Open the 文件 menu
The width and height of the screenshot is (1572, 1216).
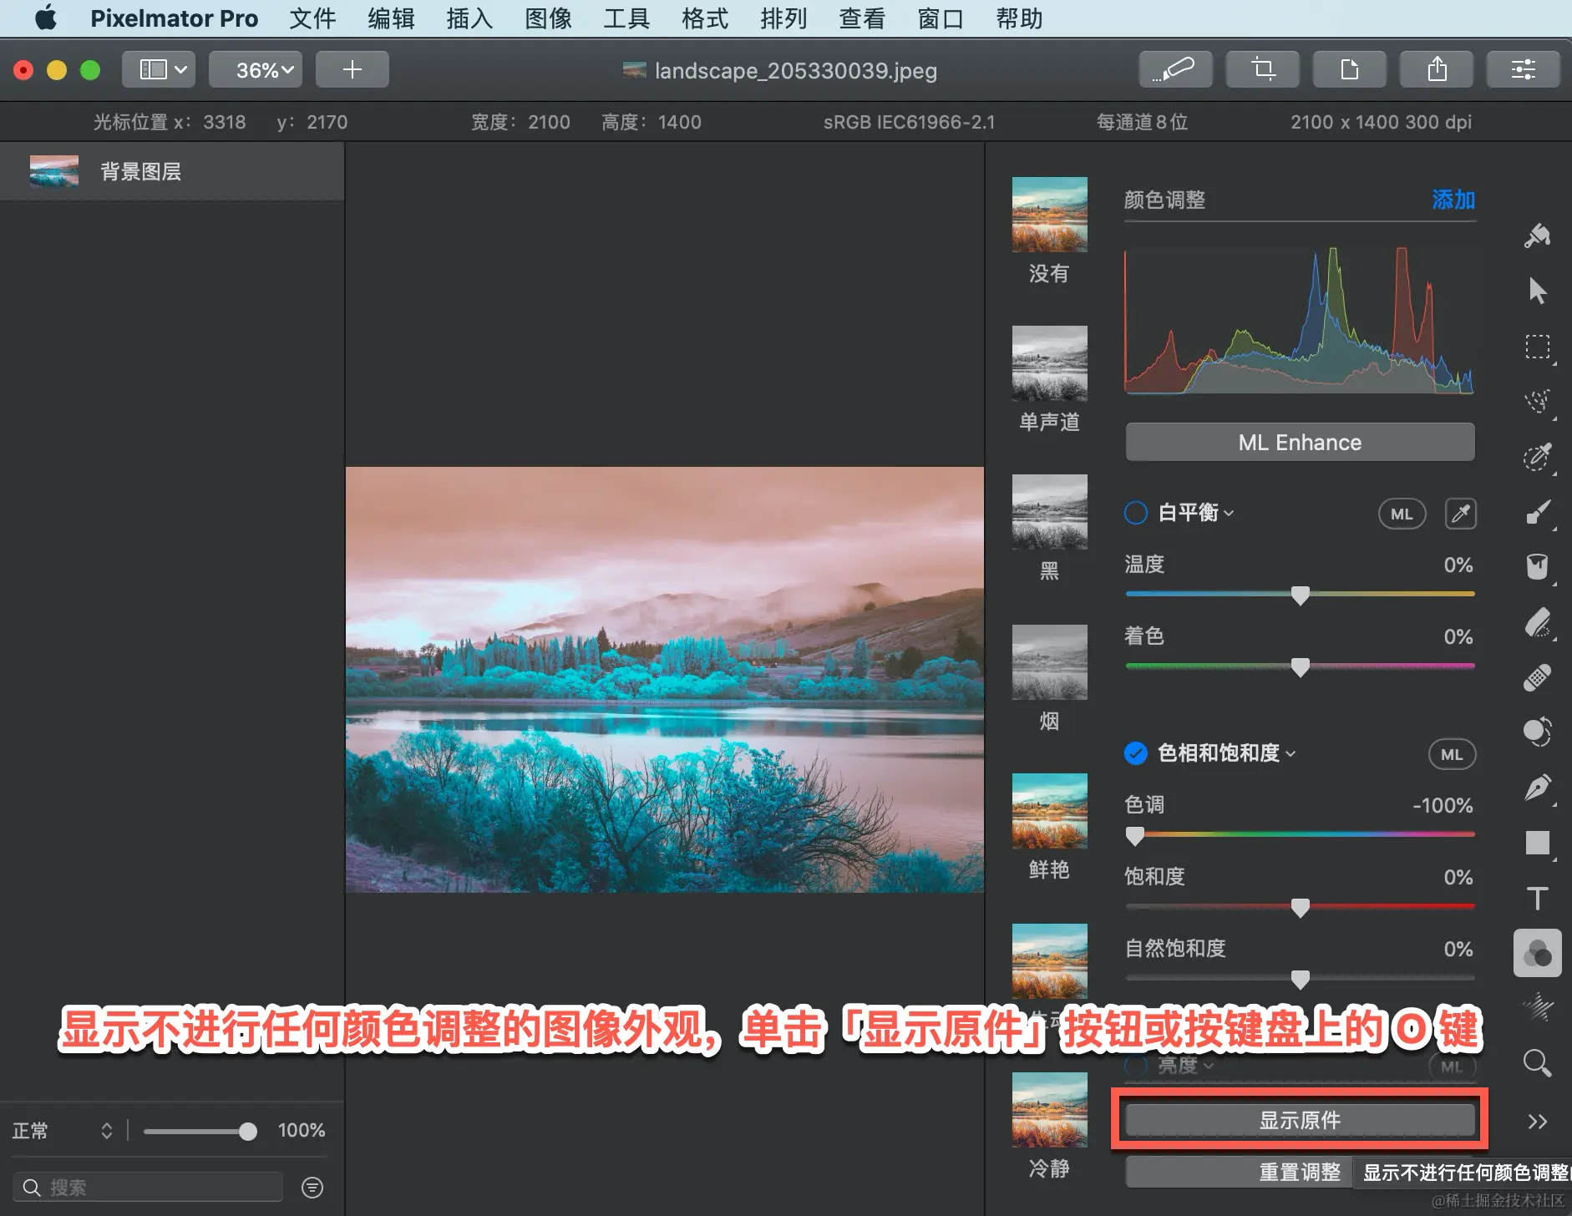pyautogui.click(x=312, y=18)
